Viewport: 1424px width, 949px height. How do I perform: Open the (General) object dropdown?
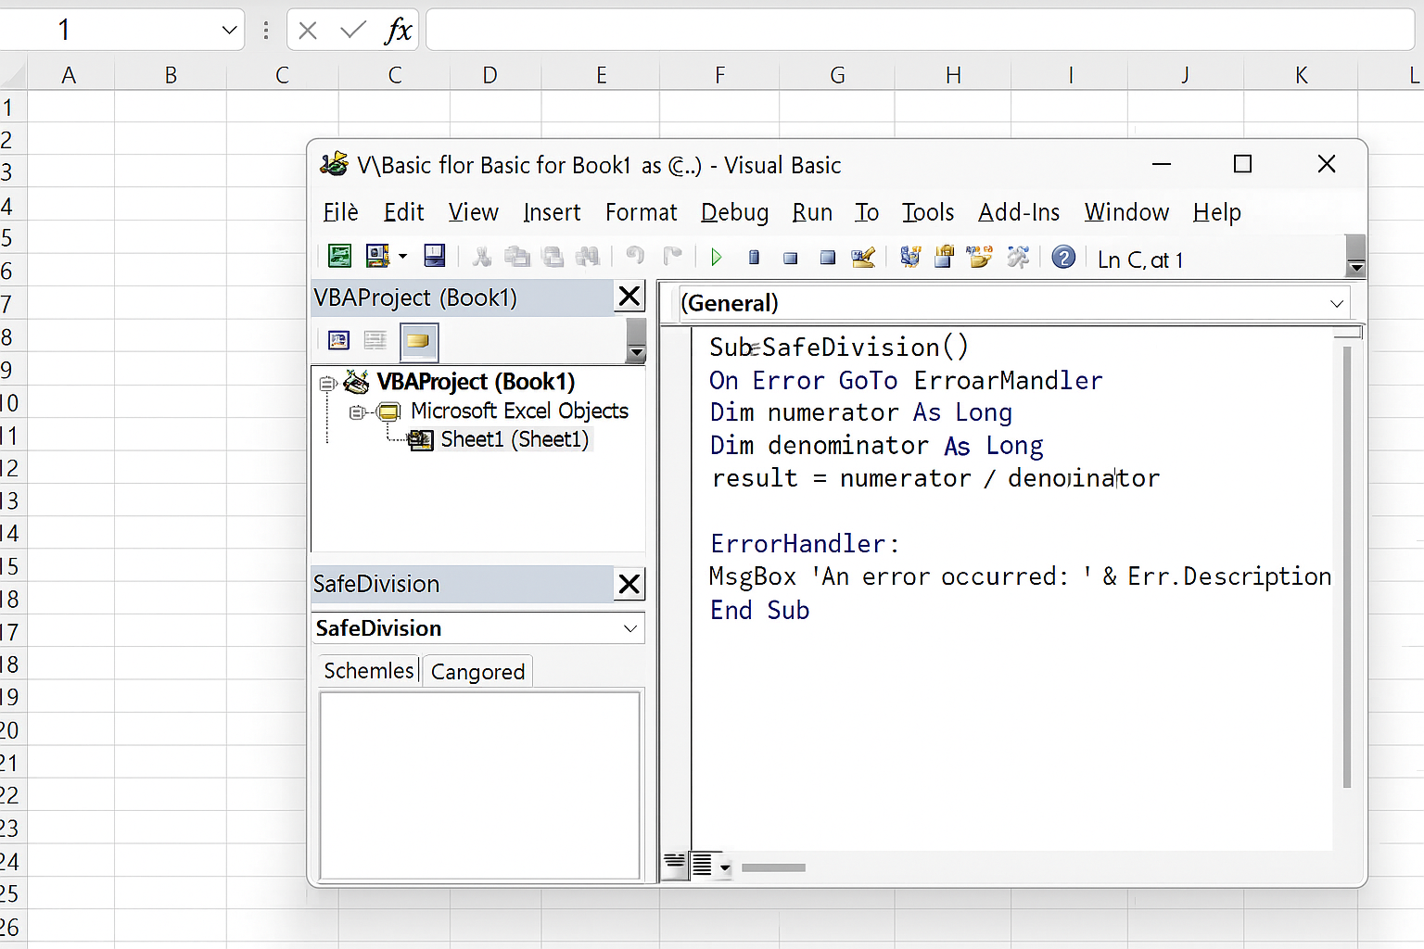pos(1336,303)
